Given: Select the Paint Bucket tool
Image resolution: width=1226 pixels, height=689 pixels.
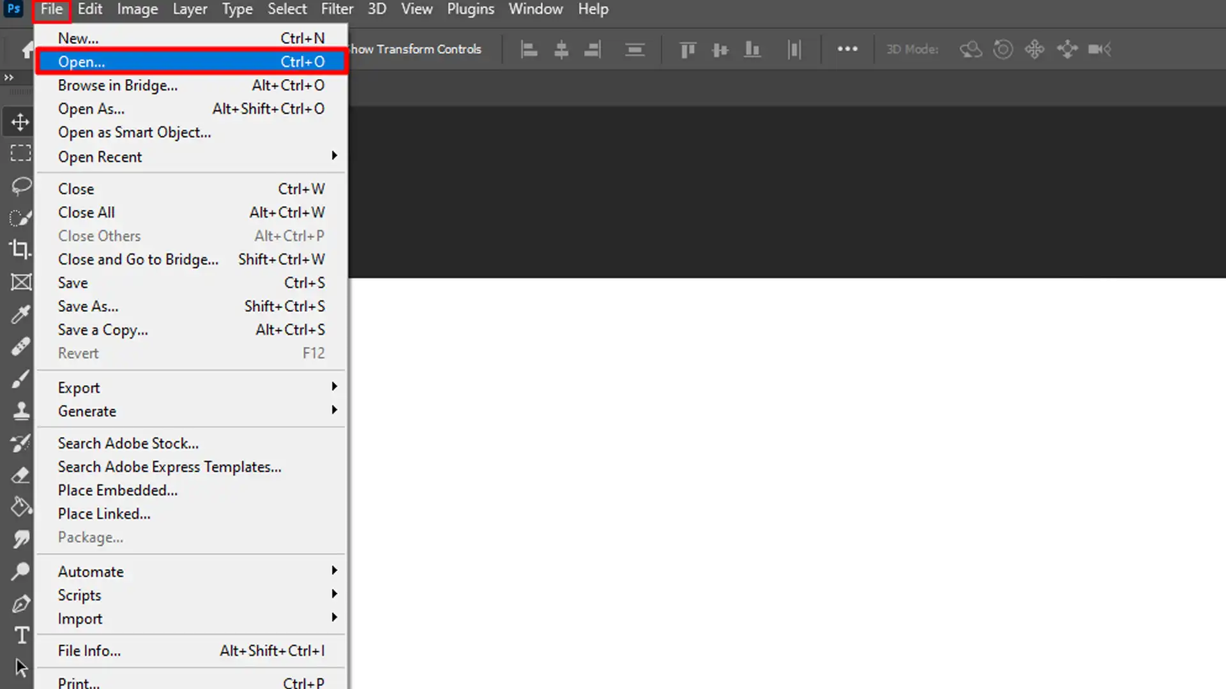Looking at the screenshot, I should pos(21,507).
